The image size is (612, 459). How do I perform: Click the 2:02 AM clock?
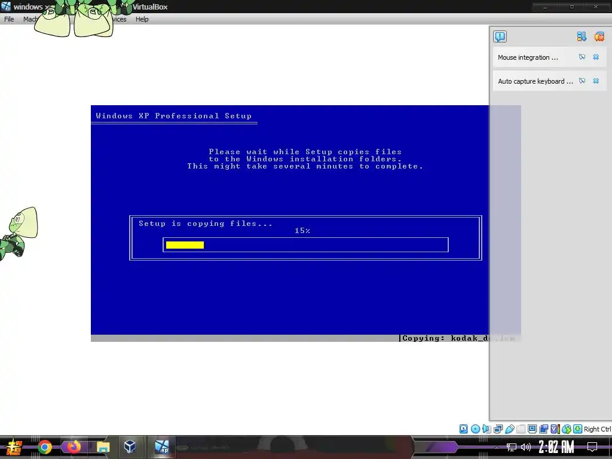[556, 447]
